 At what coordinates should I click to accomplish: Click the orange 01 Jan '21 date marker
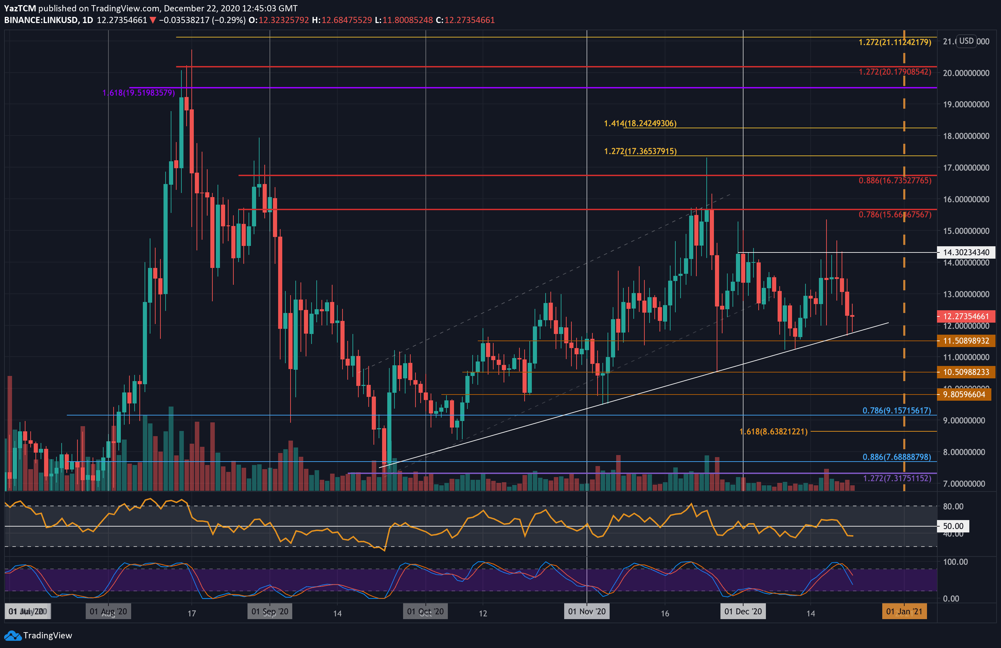pos(904,612)
